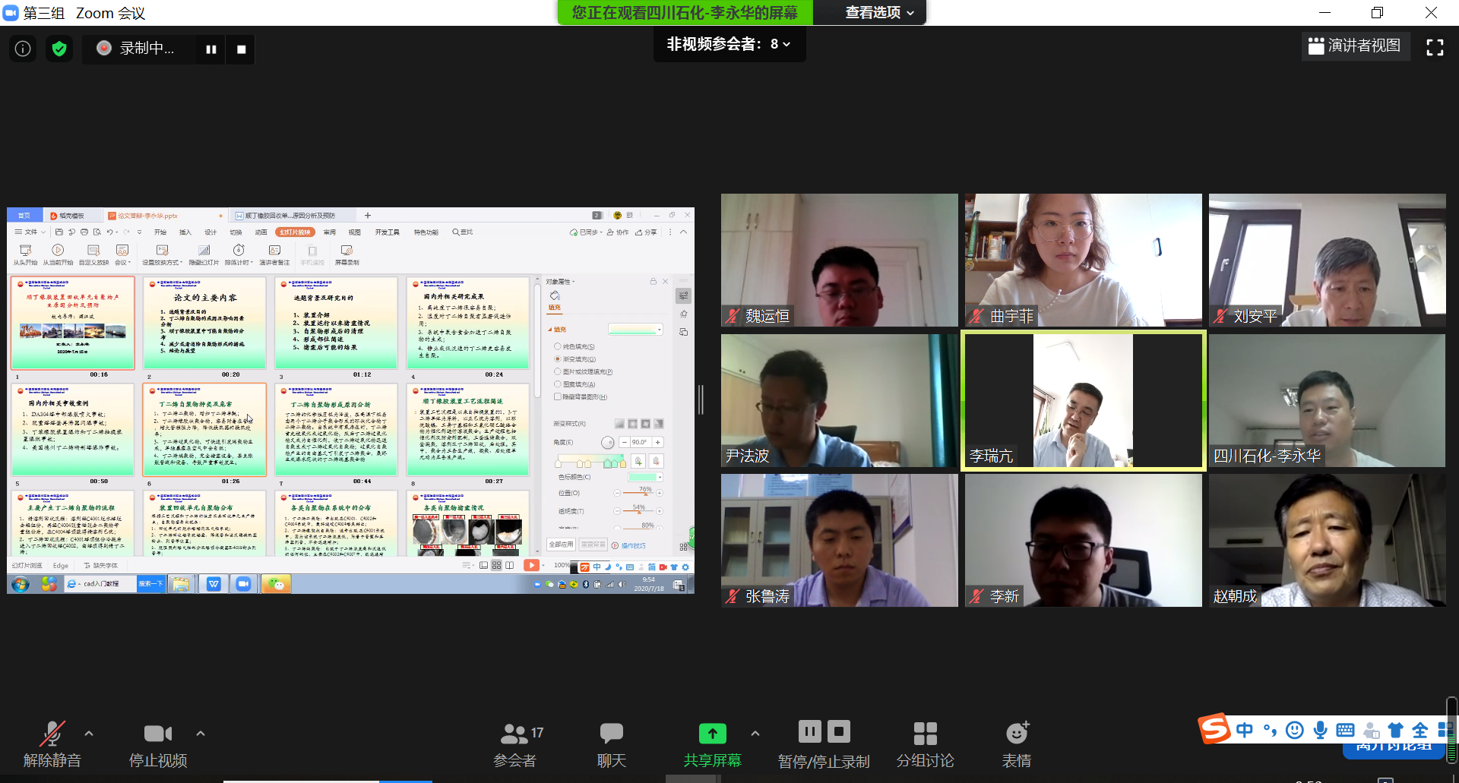This screenshot has width=1459, height=783.
Task: Expand share screen options arrow
Action: [x=755, y=734]
